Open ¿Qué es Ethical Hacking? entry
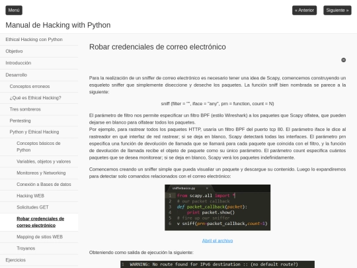This screenshot has height=268, width=357. pos(39,98)
